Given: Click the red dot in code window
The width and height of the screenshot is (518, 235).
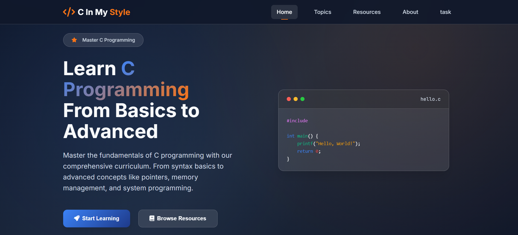Looking at the screenshot, I should [289, 99].
